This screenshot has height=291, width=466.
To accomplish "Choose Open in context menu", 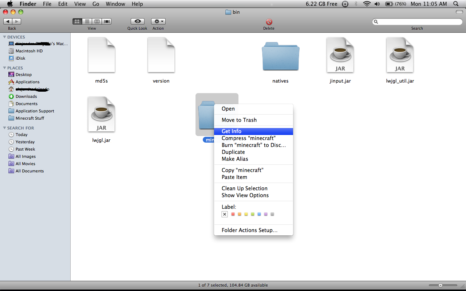I will pyautogui.click(x=253, y=109).
